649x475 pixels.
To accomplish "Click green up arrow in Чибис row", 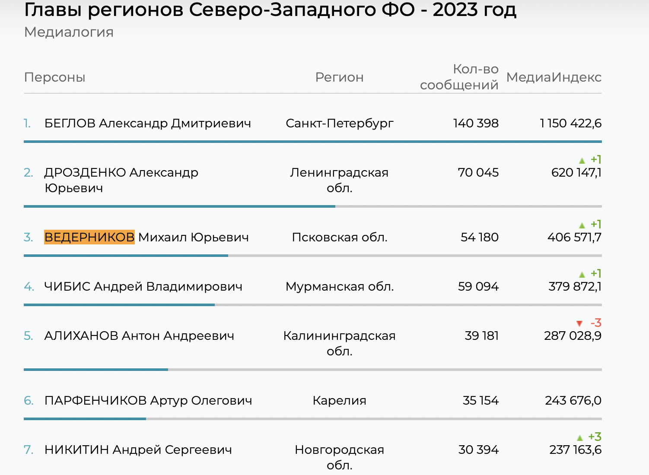I will point(582,275).
